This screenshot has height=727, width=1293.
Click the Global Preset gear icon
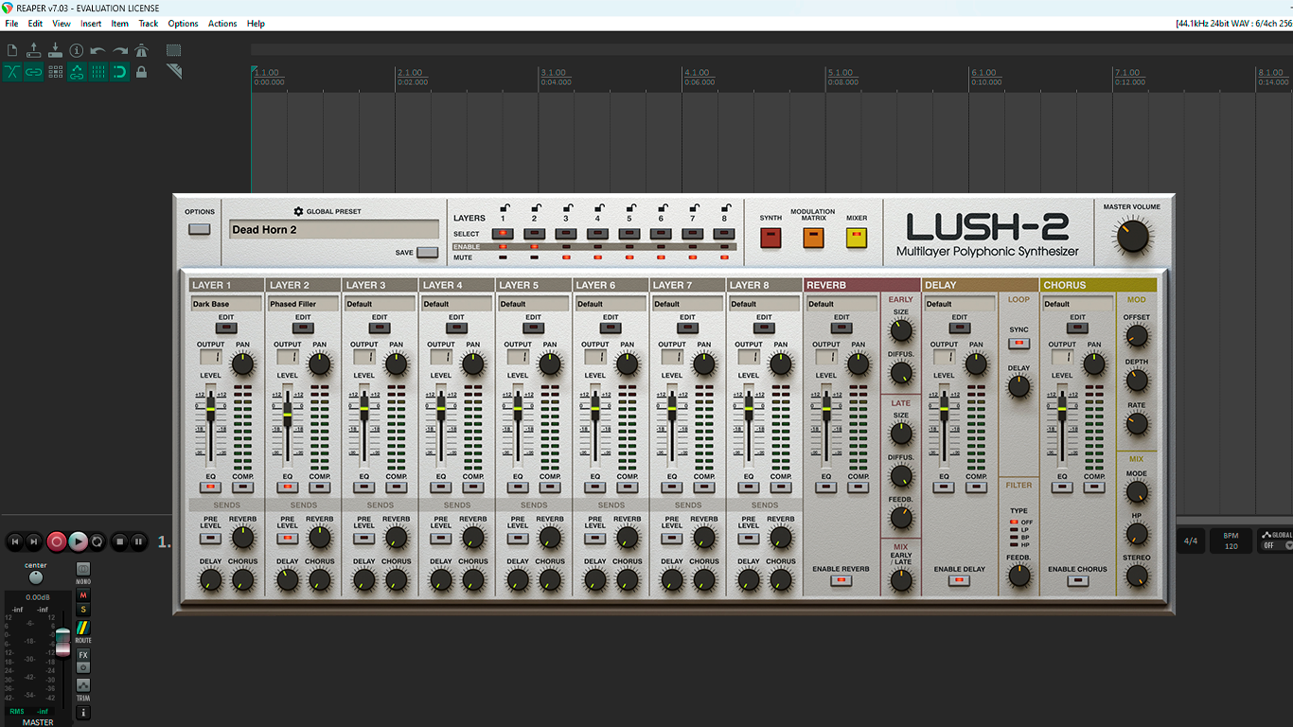click(298, 212)
